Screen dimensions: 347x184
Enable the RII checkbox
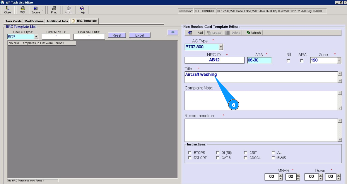pos(288,61)
